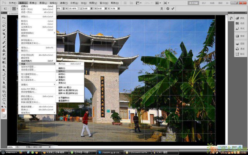Open the Paths (路径) panel icon
This screenshot has height=155, width=248.
(x=239, y=55)
